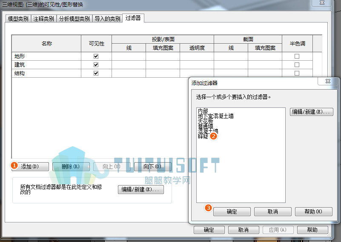Screen dimensions: 341x242
Task: Uncheck visibility for the 建筑 filter
Action: (x=96, y=65)
